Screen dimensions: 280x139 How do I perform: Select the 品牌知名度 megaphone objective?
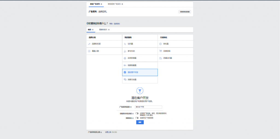pyautogui.click(x=104, y=44)
